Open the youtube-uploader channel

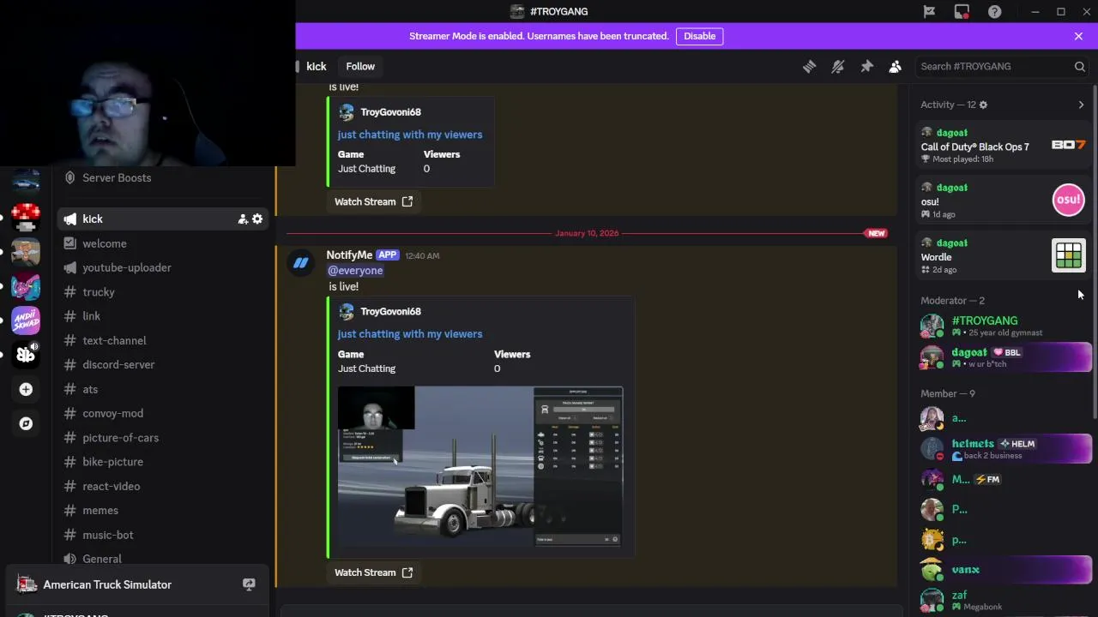coord(163,267)
